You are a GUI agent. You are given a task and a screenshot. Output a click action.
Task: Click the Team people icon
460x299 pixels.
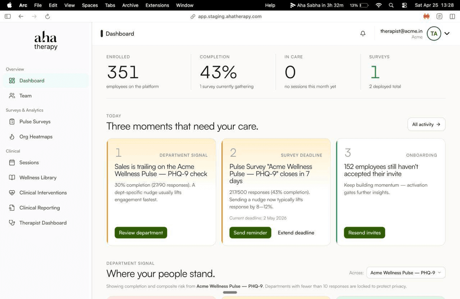pyautogui.click(x=12, y=96)
